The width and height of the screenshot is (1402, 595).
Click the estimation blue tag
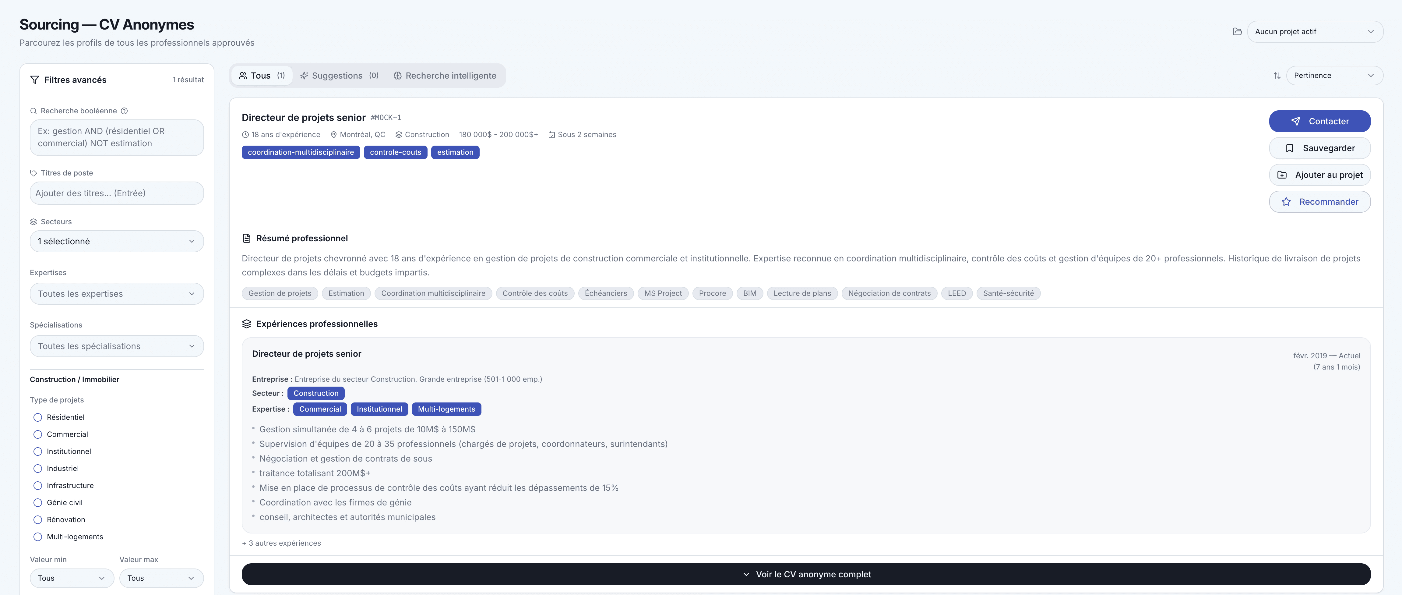pos(455,152)
